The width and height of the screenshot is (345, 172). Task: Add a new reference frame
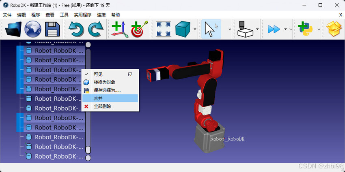click(119, 29)
